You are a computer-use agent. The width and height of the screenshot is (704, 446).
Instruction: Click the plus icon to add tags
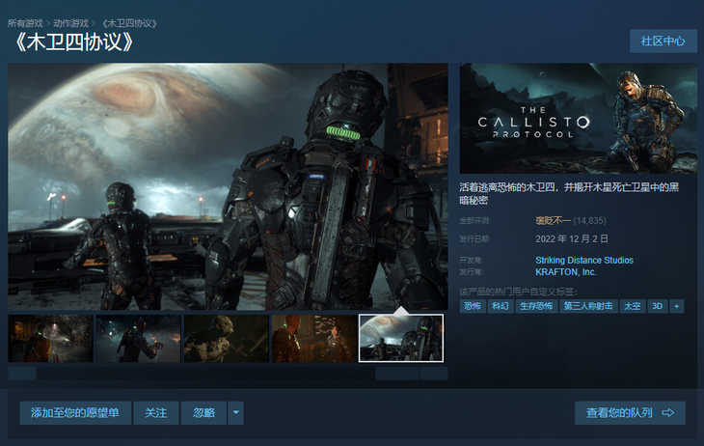coord(677,306)
